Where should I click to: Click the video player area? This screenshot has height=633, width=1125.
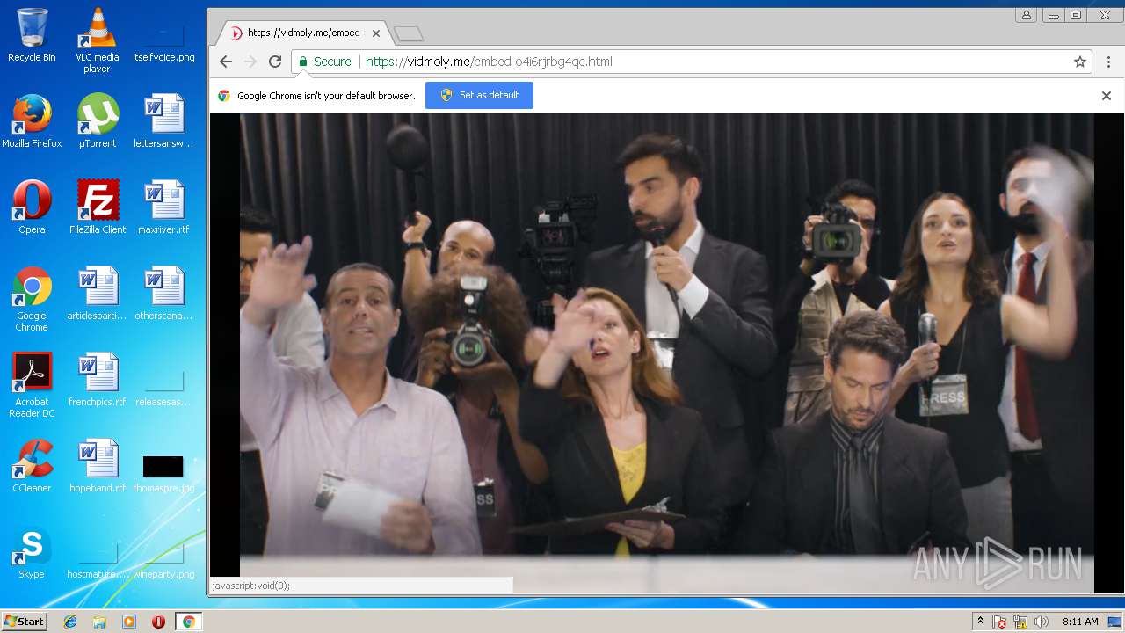click(667, 353)
